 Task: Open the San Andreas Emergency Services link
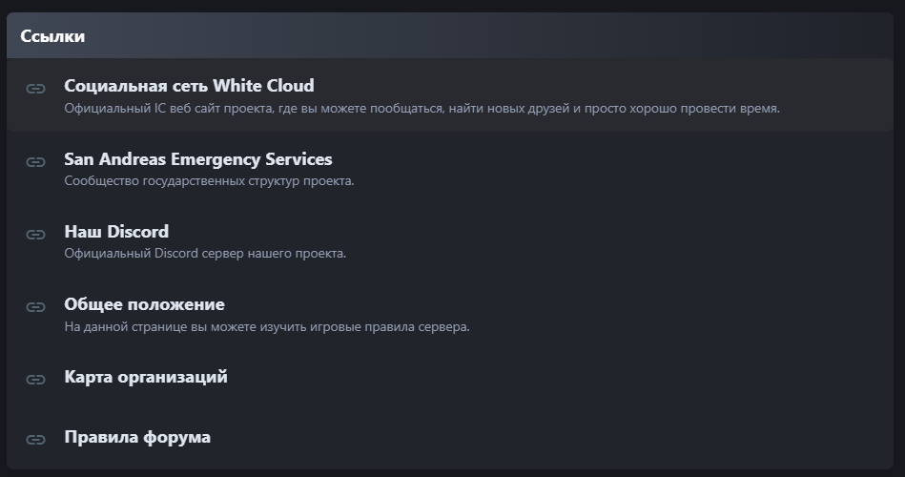(x=198, y=158)
